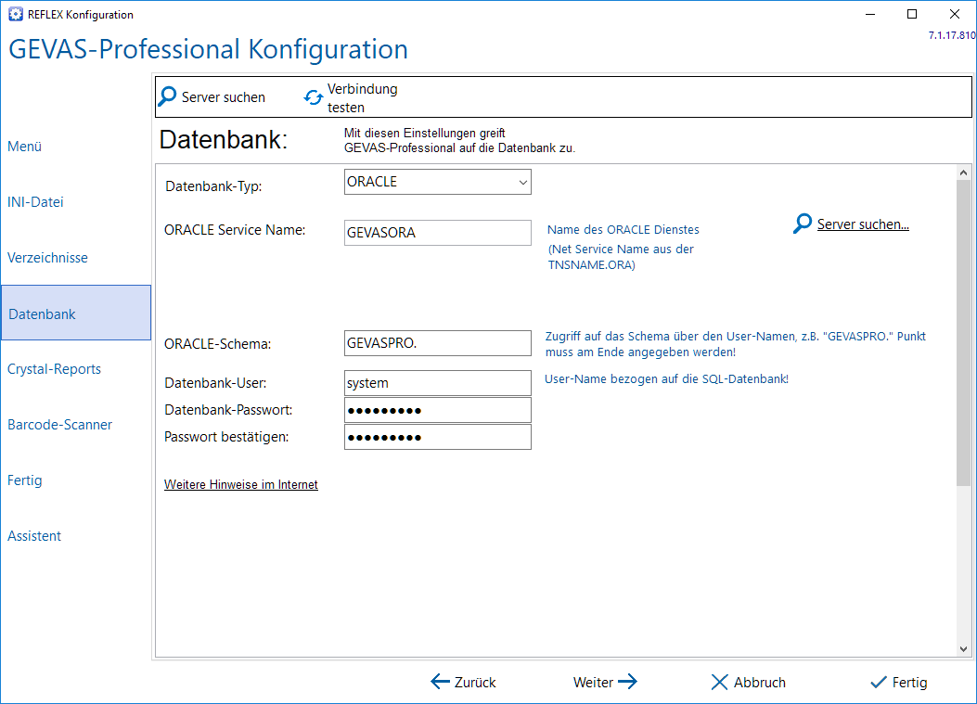977x704 pixels.
Task: Launch the Assistent sidebar page
Action: [x=34, y=536]
